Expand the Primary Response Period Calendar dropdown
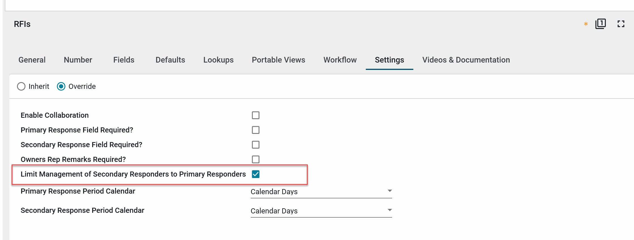Screen dimensions: 634x240 [x=321, y=192]
